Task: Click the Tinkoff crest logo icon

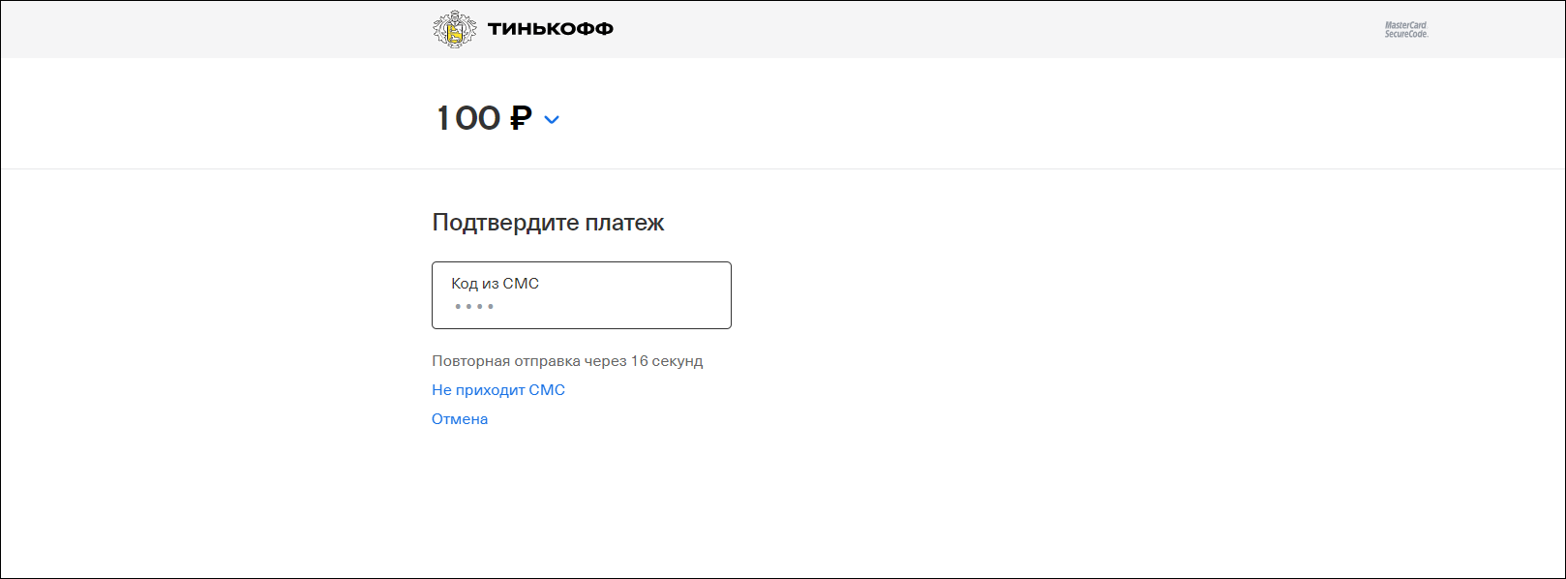Action: click(x=454, y=29)
